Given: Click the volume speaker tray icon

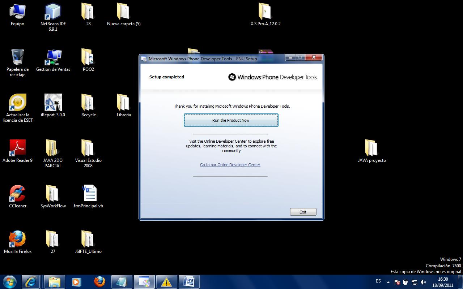Looking at the screenshot, I should click(x=423, y=282).
